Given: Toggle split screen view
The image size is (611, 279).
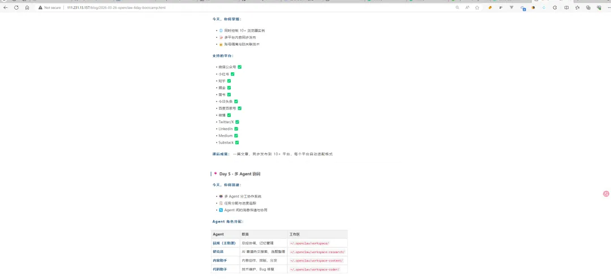Looking at the screenshot, I should [566, 7].
